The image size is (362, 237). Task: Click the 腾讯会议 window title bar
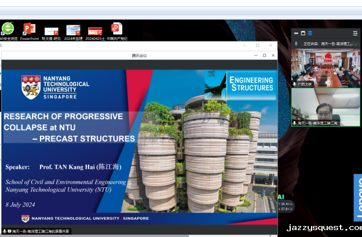click(139, 55)
